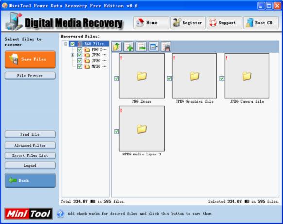Click the up-folder arrow toolbar icon
283x224 pixels.
coord(117,47)
